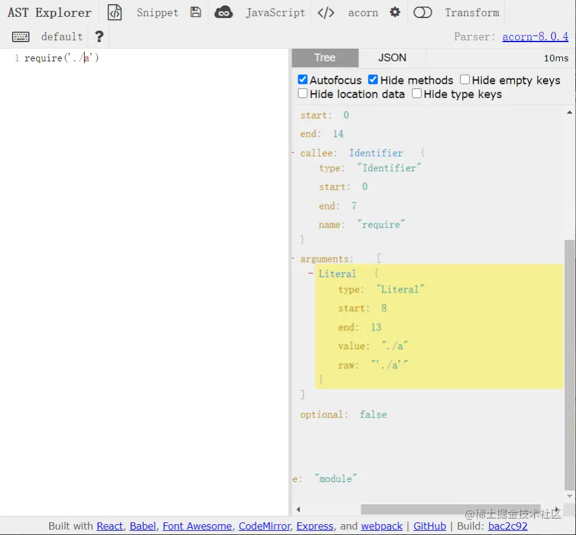576x535 pixels.
Task: Open the build bac2c92 link
Action: point(507,526)
